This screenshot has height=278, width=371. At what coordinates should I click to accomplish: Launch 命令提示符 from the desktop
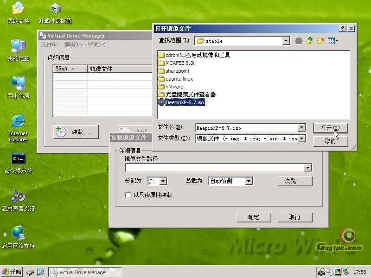click(x=18, y=160)
